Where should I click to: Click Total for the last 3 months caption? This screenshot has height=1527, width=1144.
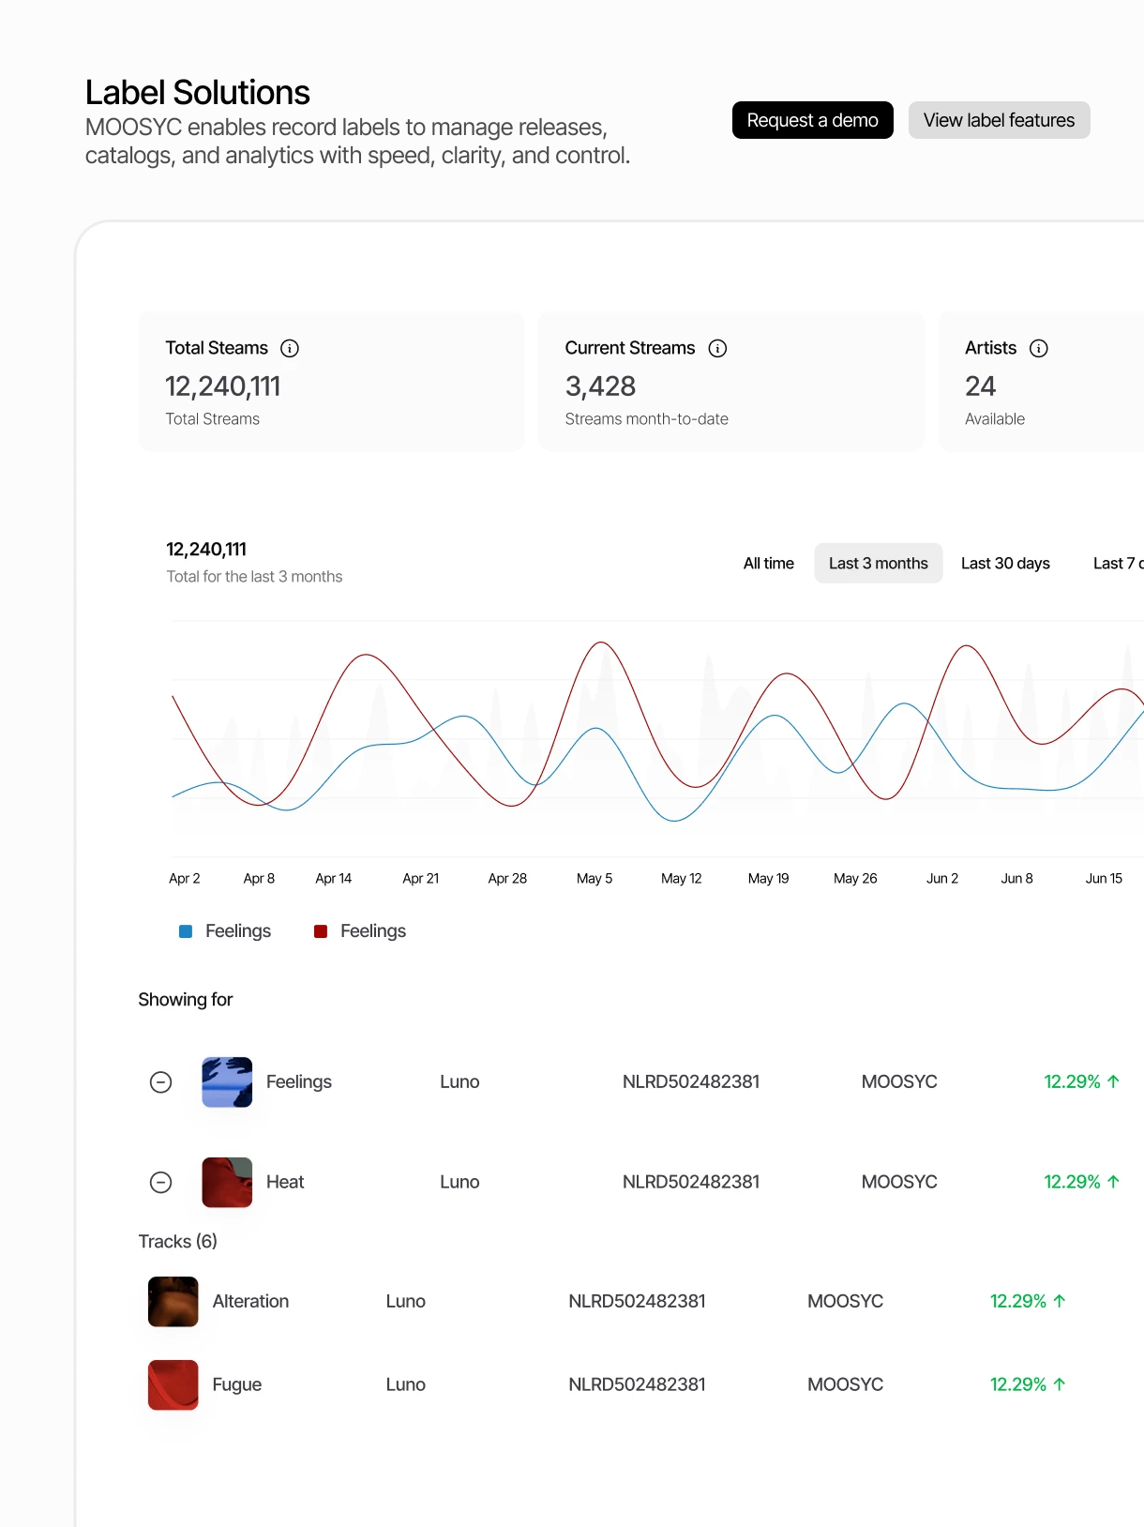(254, 577)
